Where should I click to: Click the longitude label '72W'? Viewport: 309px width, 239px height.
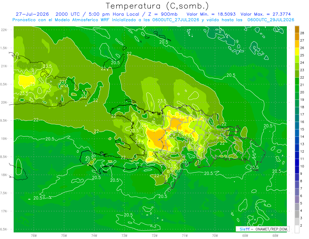point(154,235)
